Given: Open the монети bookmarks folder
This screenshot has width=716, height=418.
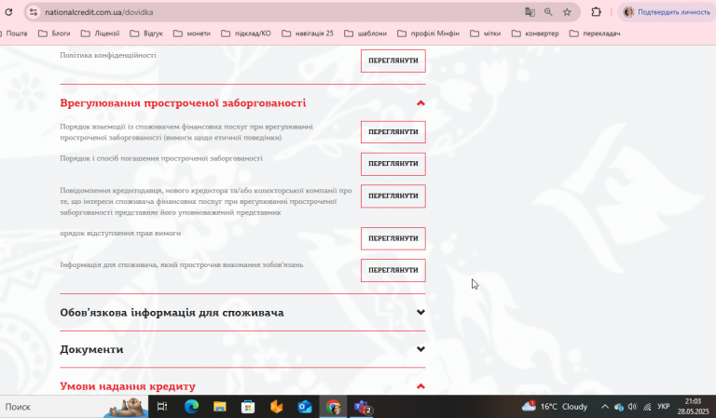Looking at the screenshot, I should click(x=192, y=34).
